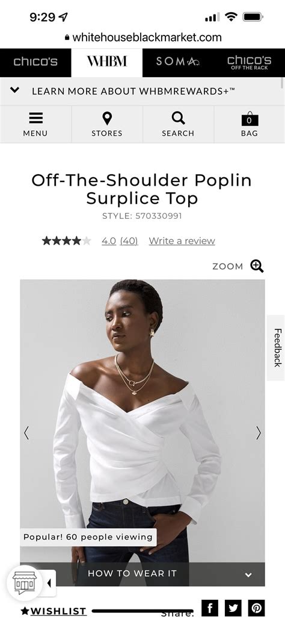Share the product on Twitter
This screenshot has width=285, height=618.
(233, 608)
